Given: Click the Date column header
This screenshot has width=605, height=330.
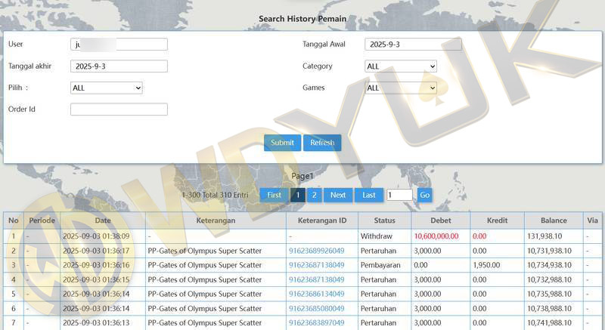Looking at the screenshot, I should (103, 221).
